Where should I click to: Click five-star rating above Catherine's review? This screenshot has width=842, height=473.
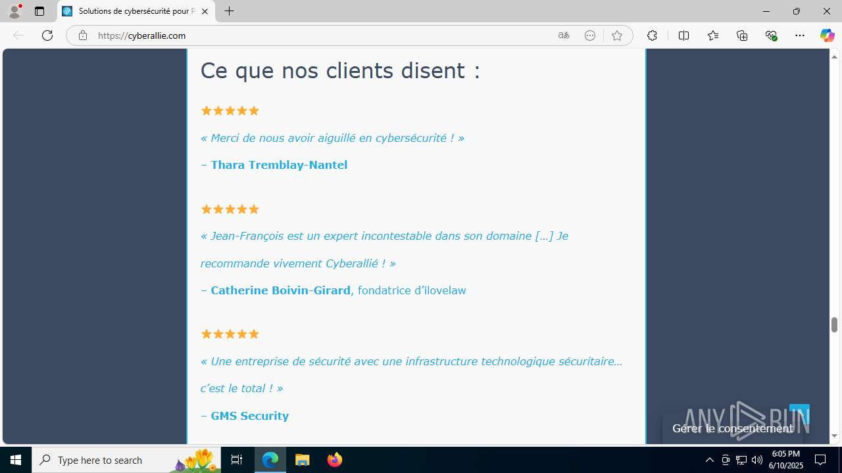click(x=230, y=209)
